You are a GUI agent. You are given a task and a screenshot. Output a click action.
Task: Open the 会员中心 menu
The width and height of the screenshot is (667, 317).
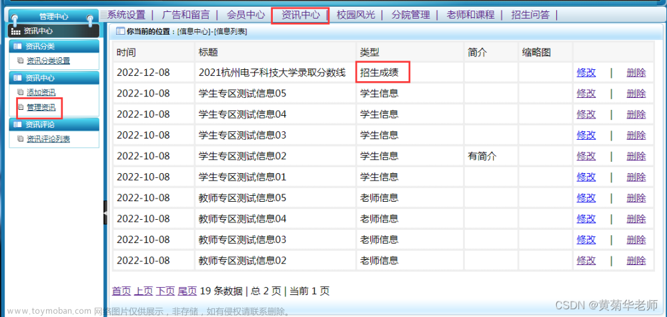point(246,15)
